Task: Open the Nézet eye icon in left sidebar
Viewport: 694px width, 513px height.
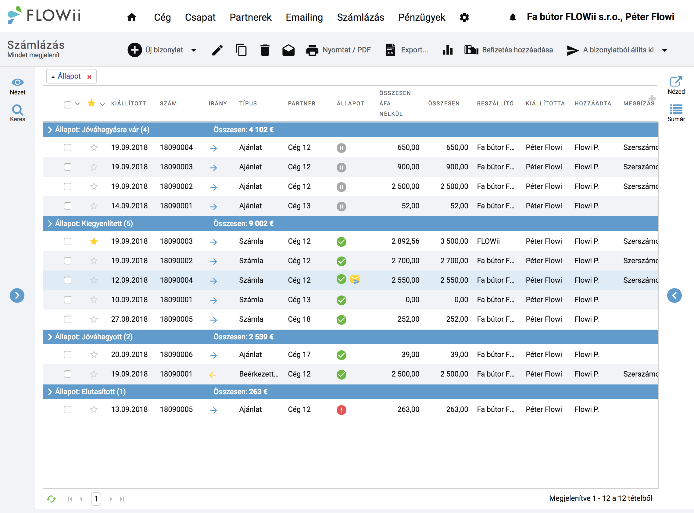Action: point(17,82)
